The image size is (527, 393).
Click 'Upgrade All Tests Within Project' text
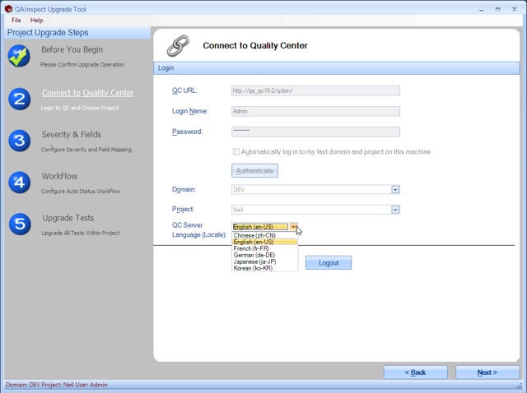point(81,233)
